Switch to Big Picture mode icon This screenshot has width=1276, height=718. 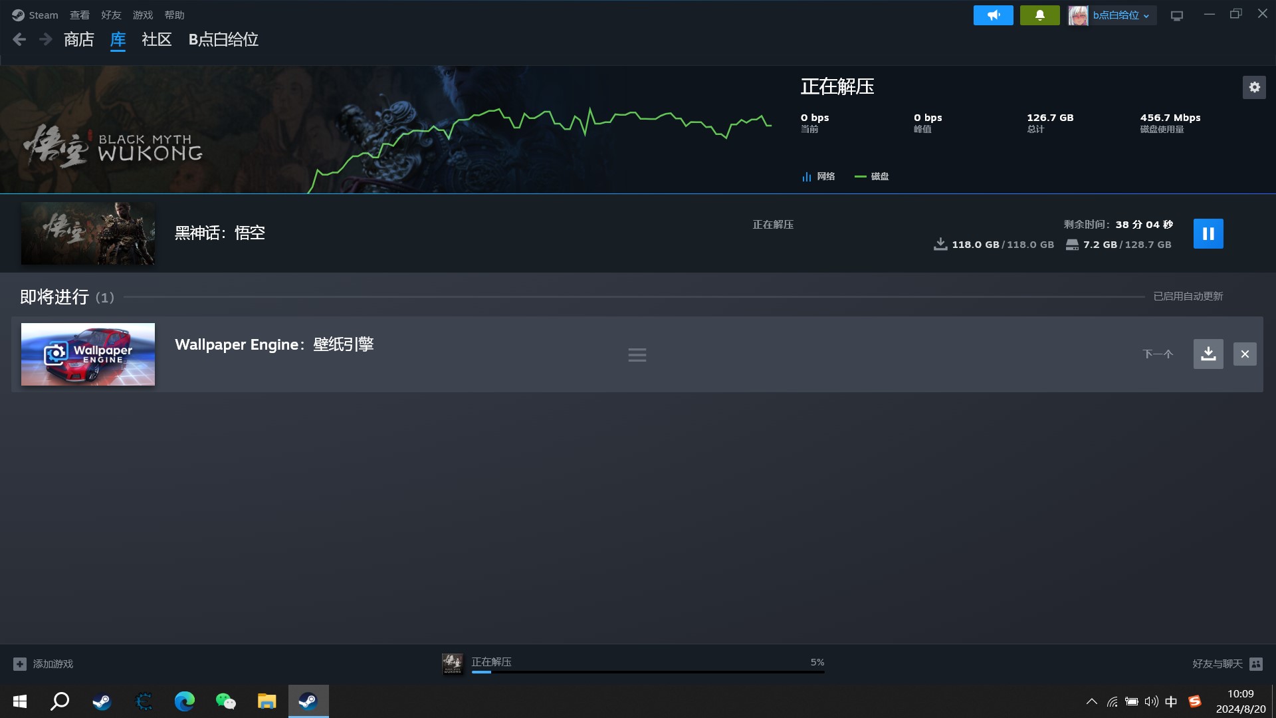1177,15
